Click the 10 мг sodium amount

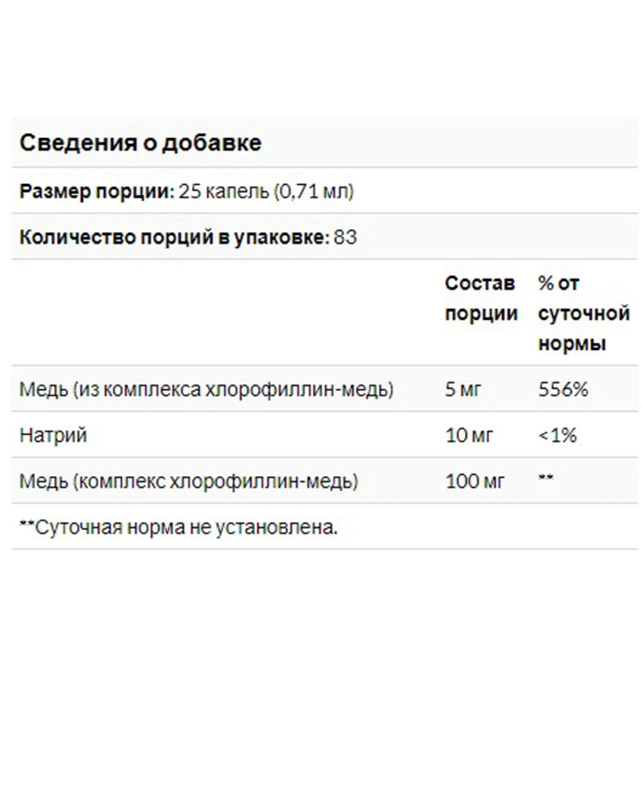point(469,435)
